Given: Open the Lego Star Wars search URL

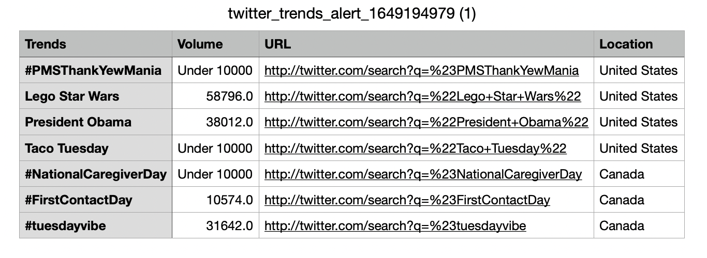Looking at the screenshot, I should pos(422,96).
